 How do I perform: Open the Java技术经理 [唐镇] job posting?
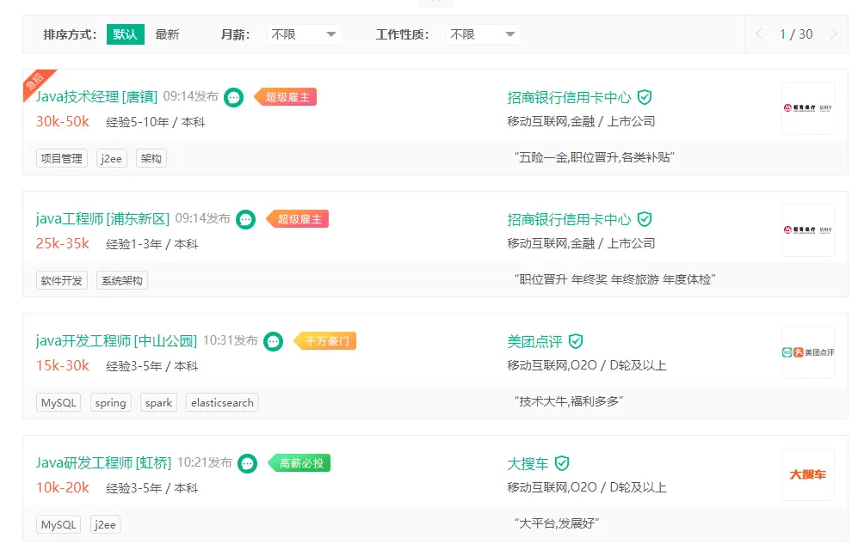point(97,97)
